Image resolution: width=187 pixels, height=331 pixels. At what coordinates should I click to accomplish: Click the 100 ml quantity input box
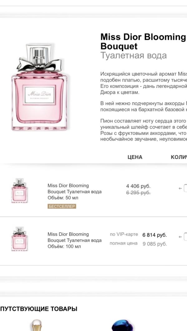pos(185,237)
